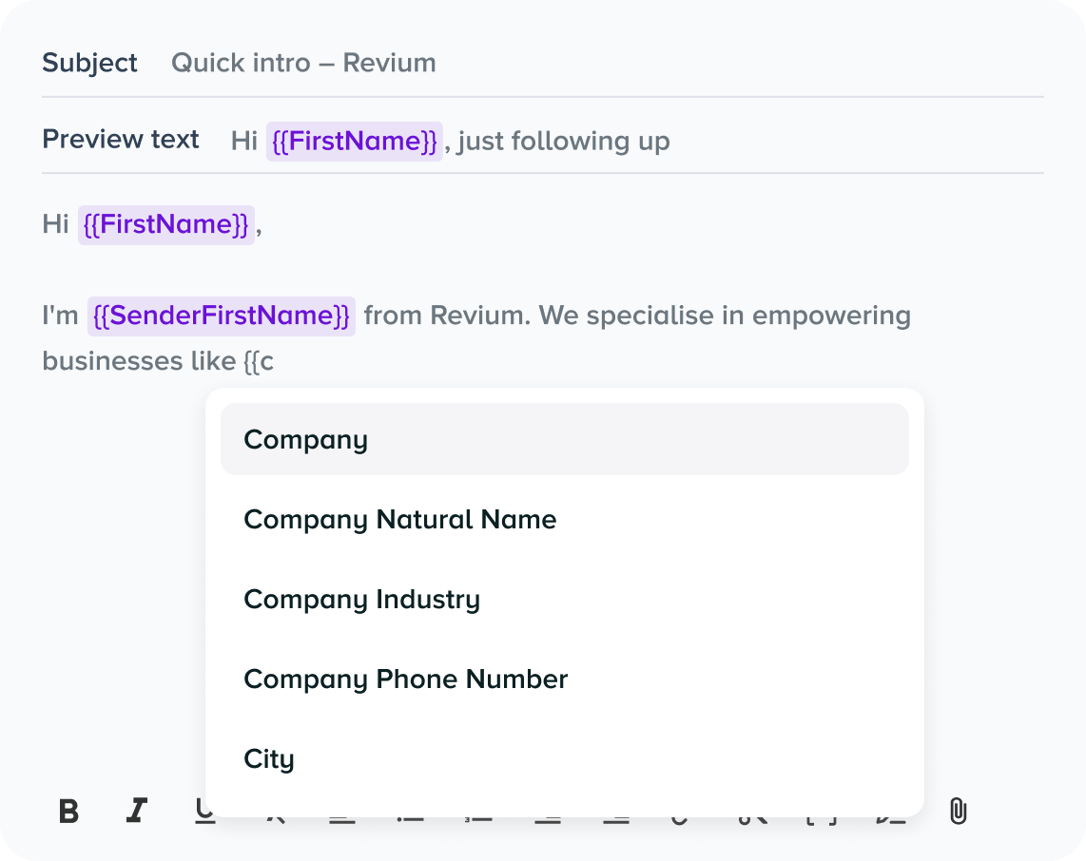Select Company from the variable suggestions
This screenshot has width=1086, height=861.
click(565, 439)
